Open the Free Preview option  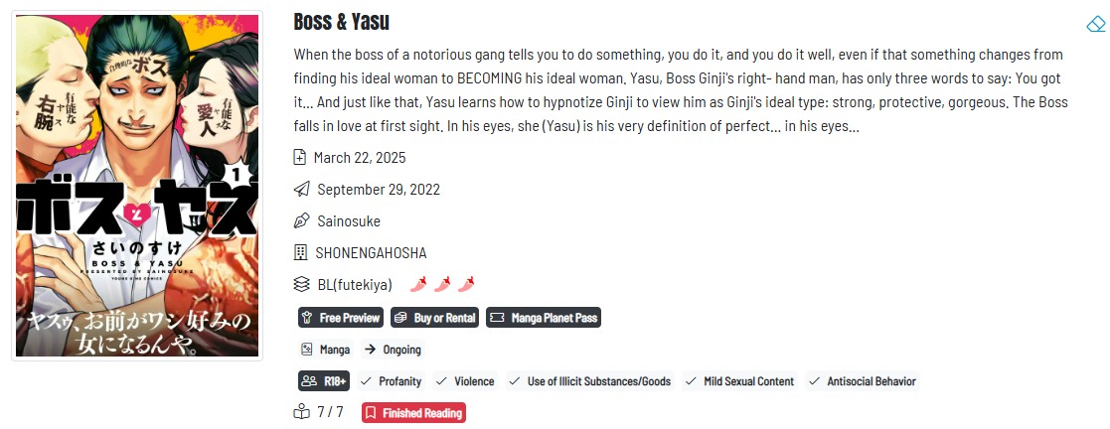pos(341,318)
